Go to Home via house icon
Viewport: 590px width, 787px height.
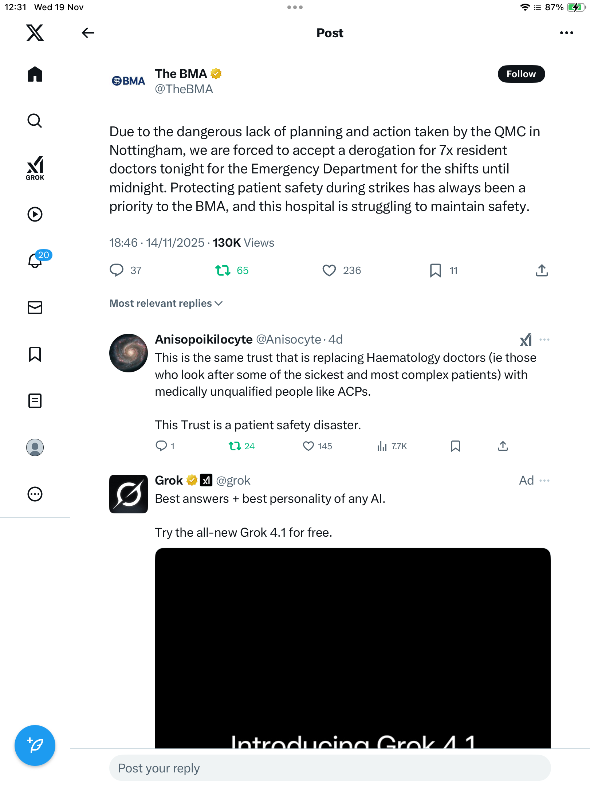tap(35, 74)
